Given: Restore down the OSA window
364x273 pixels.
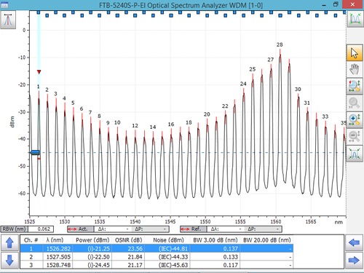Looking at the screenshot, I should (336, 4).
